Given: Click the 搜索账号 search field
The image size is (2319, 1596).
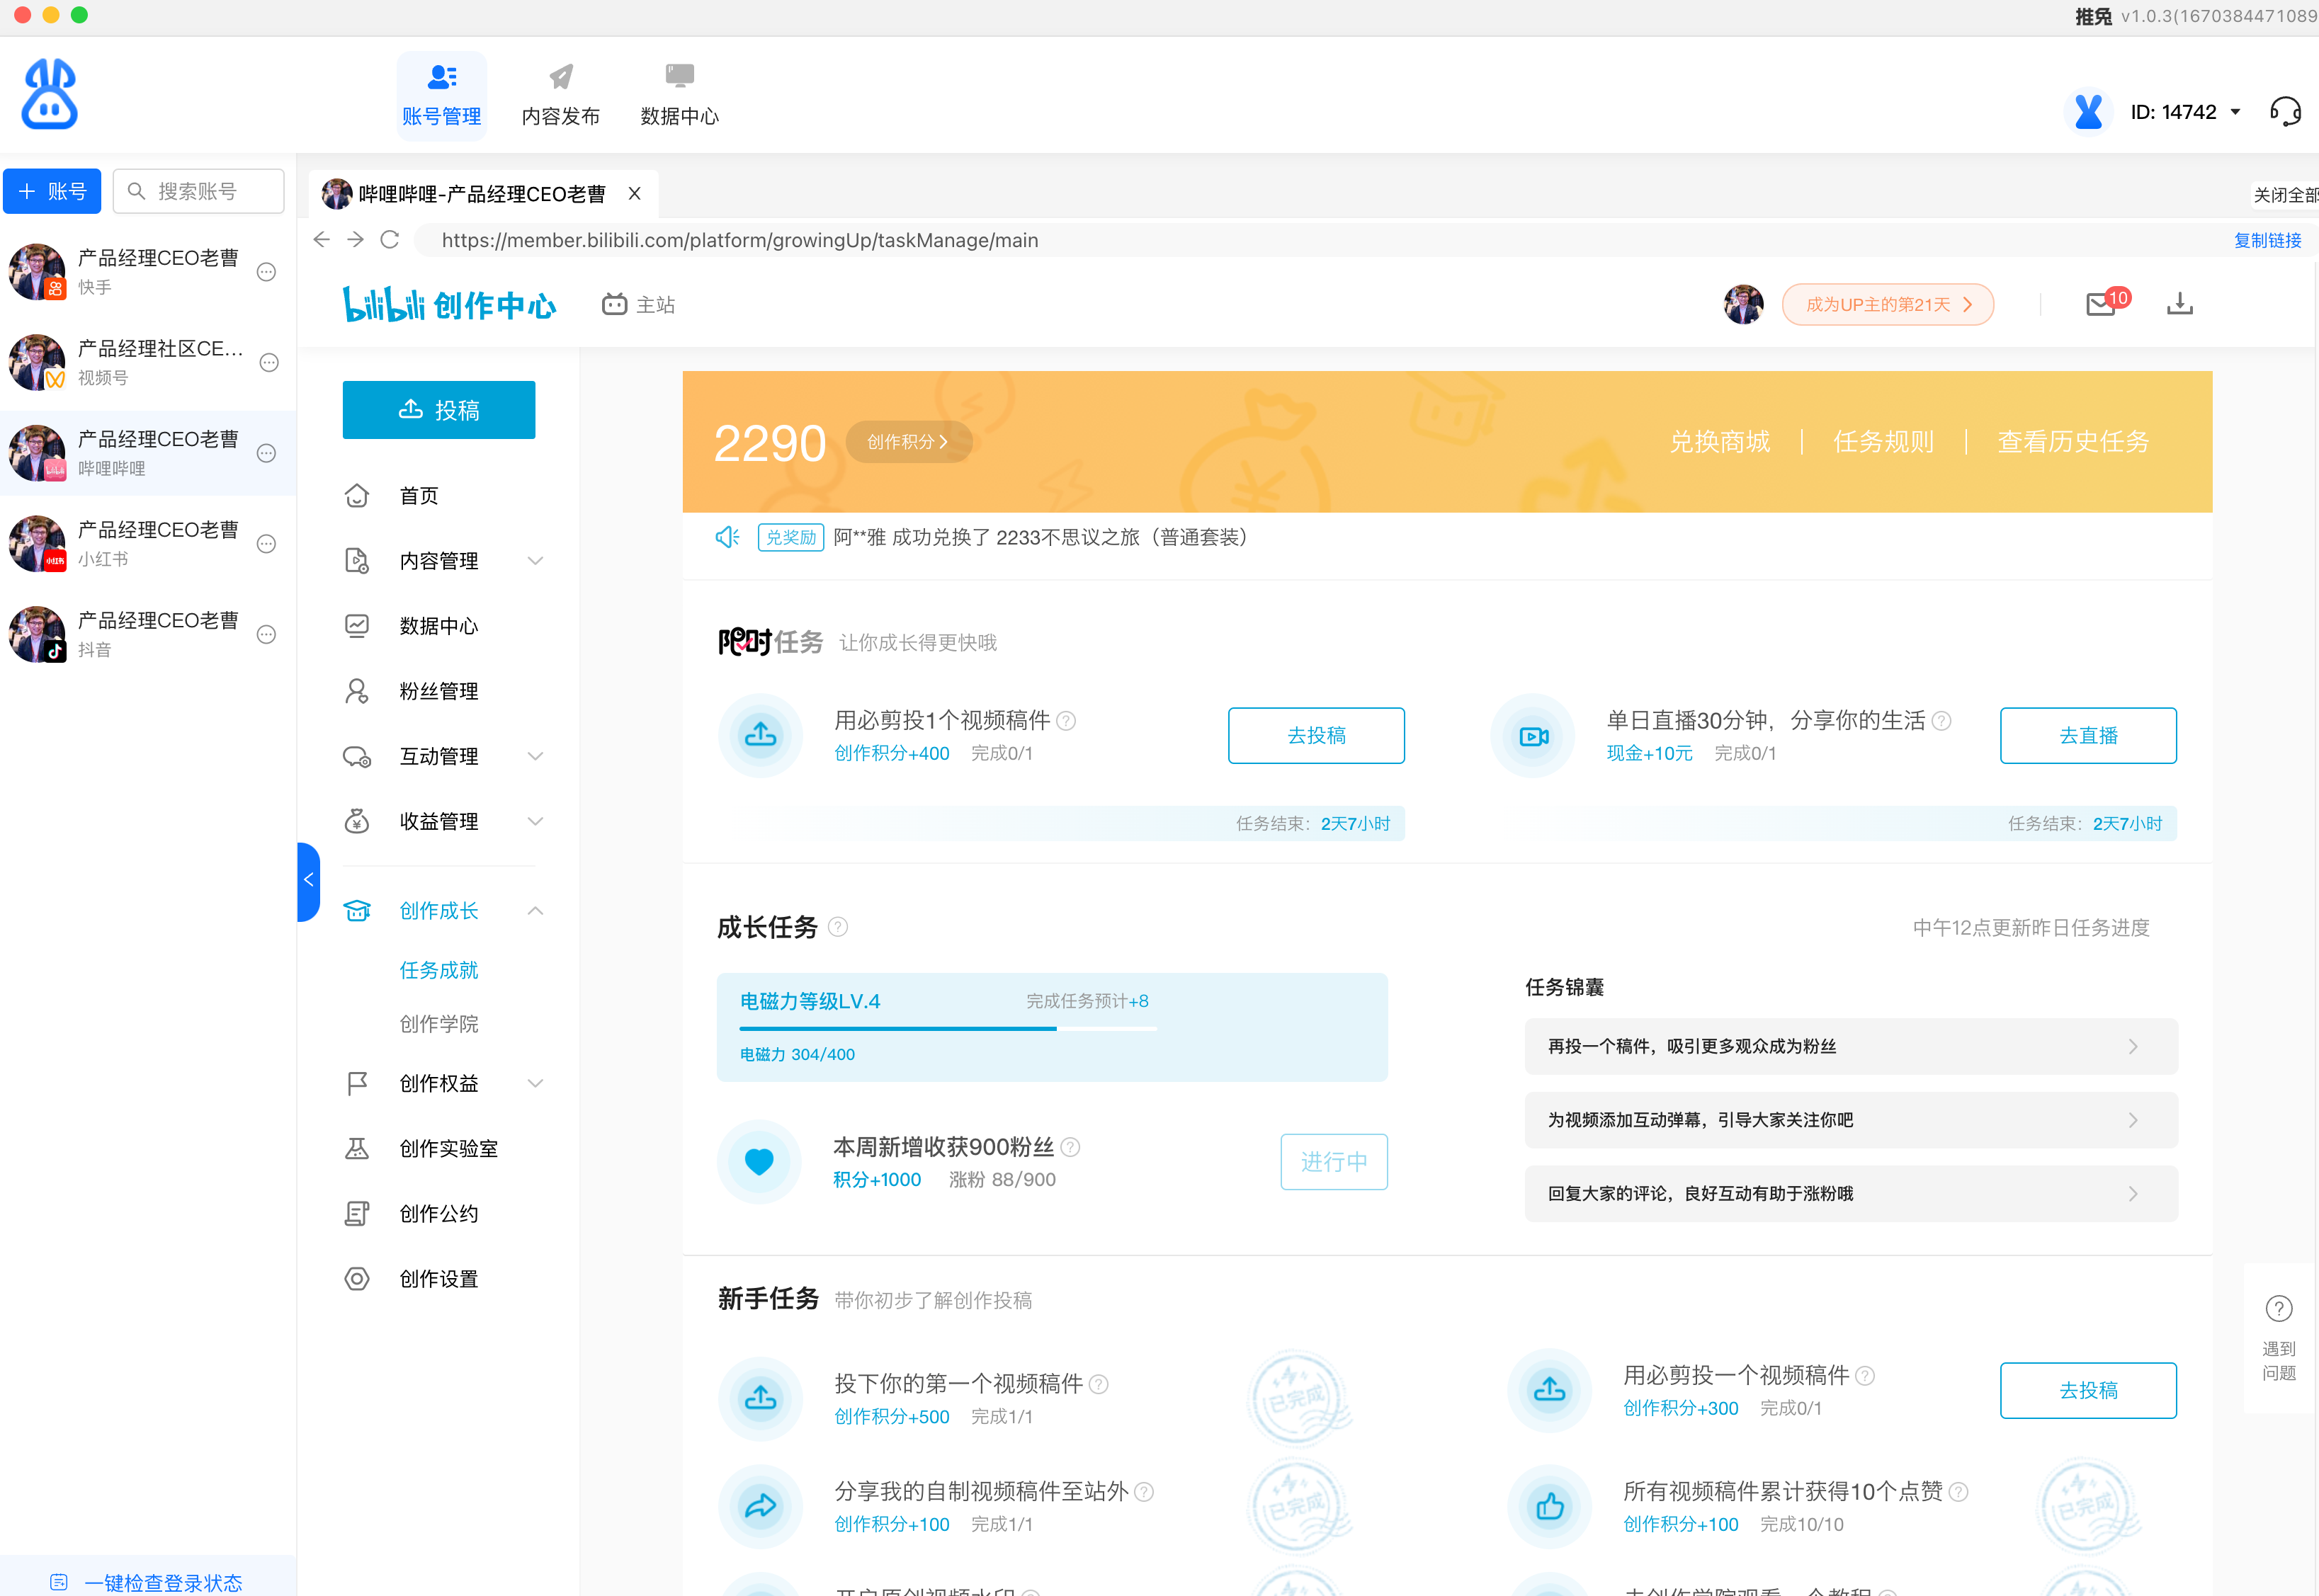Looking at the screenshot, I should [x=198, y=191].
